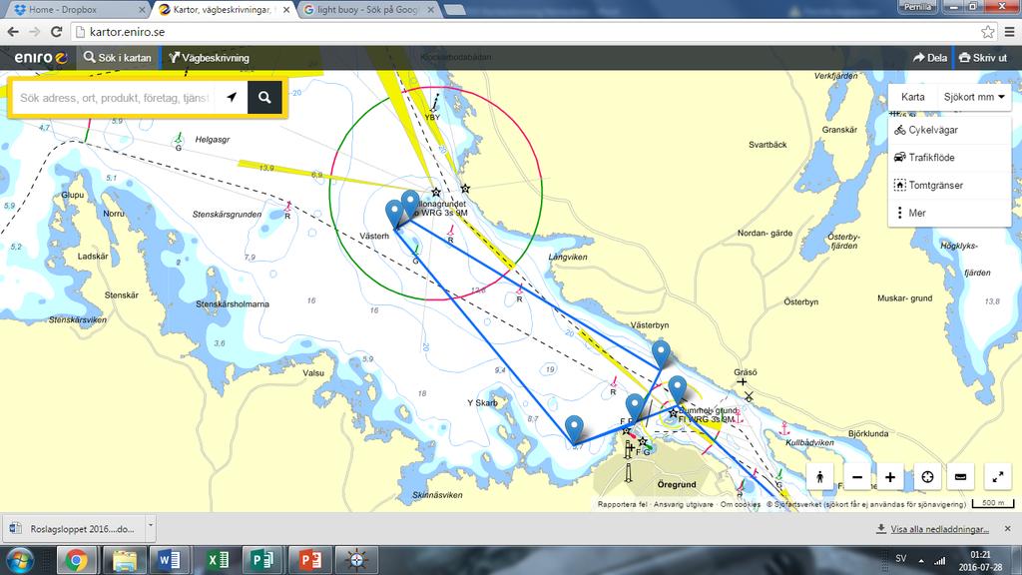This screenshot has height=575, width=1022.
Task: Close the Kartor vägbeskrivningar tab
Action: click(286, 10)
